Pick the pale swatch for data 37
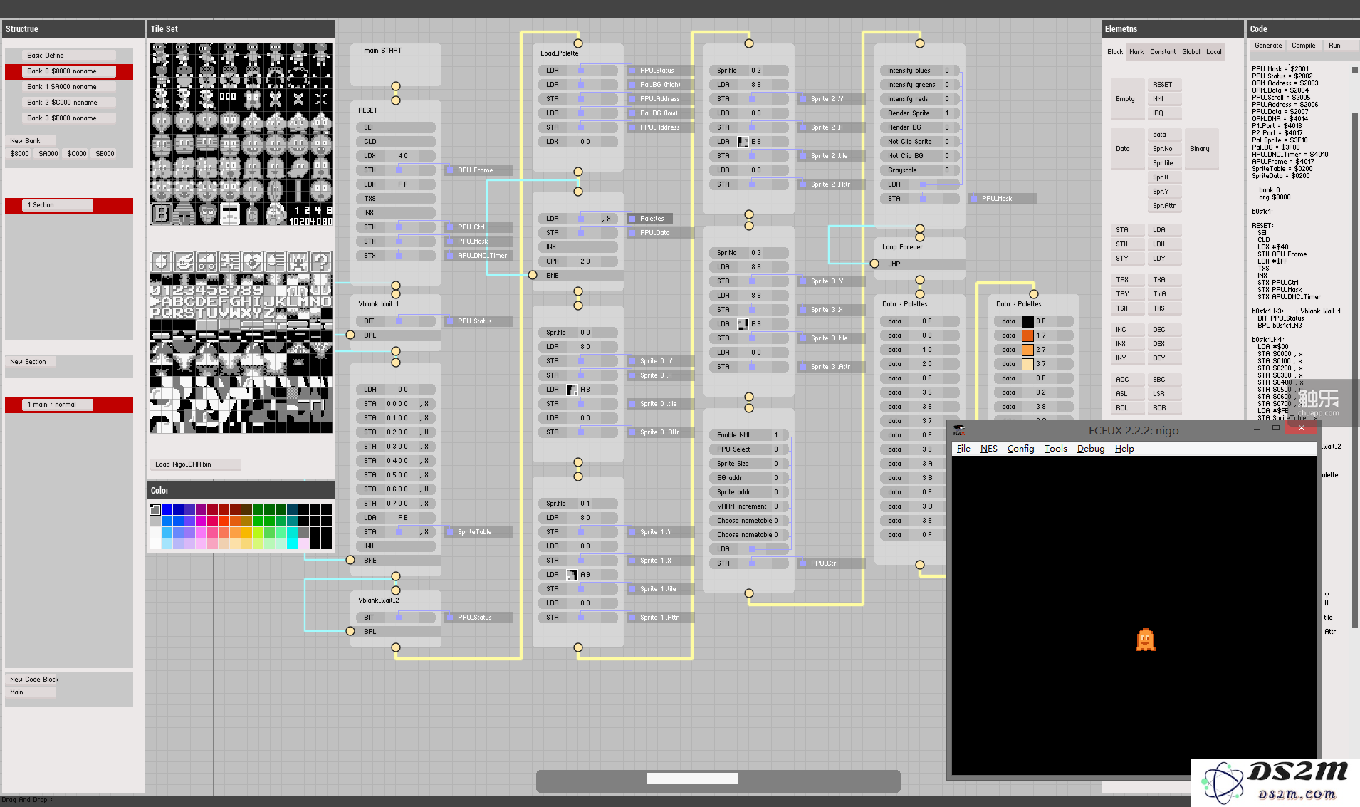 point(1027,364)
